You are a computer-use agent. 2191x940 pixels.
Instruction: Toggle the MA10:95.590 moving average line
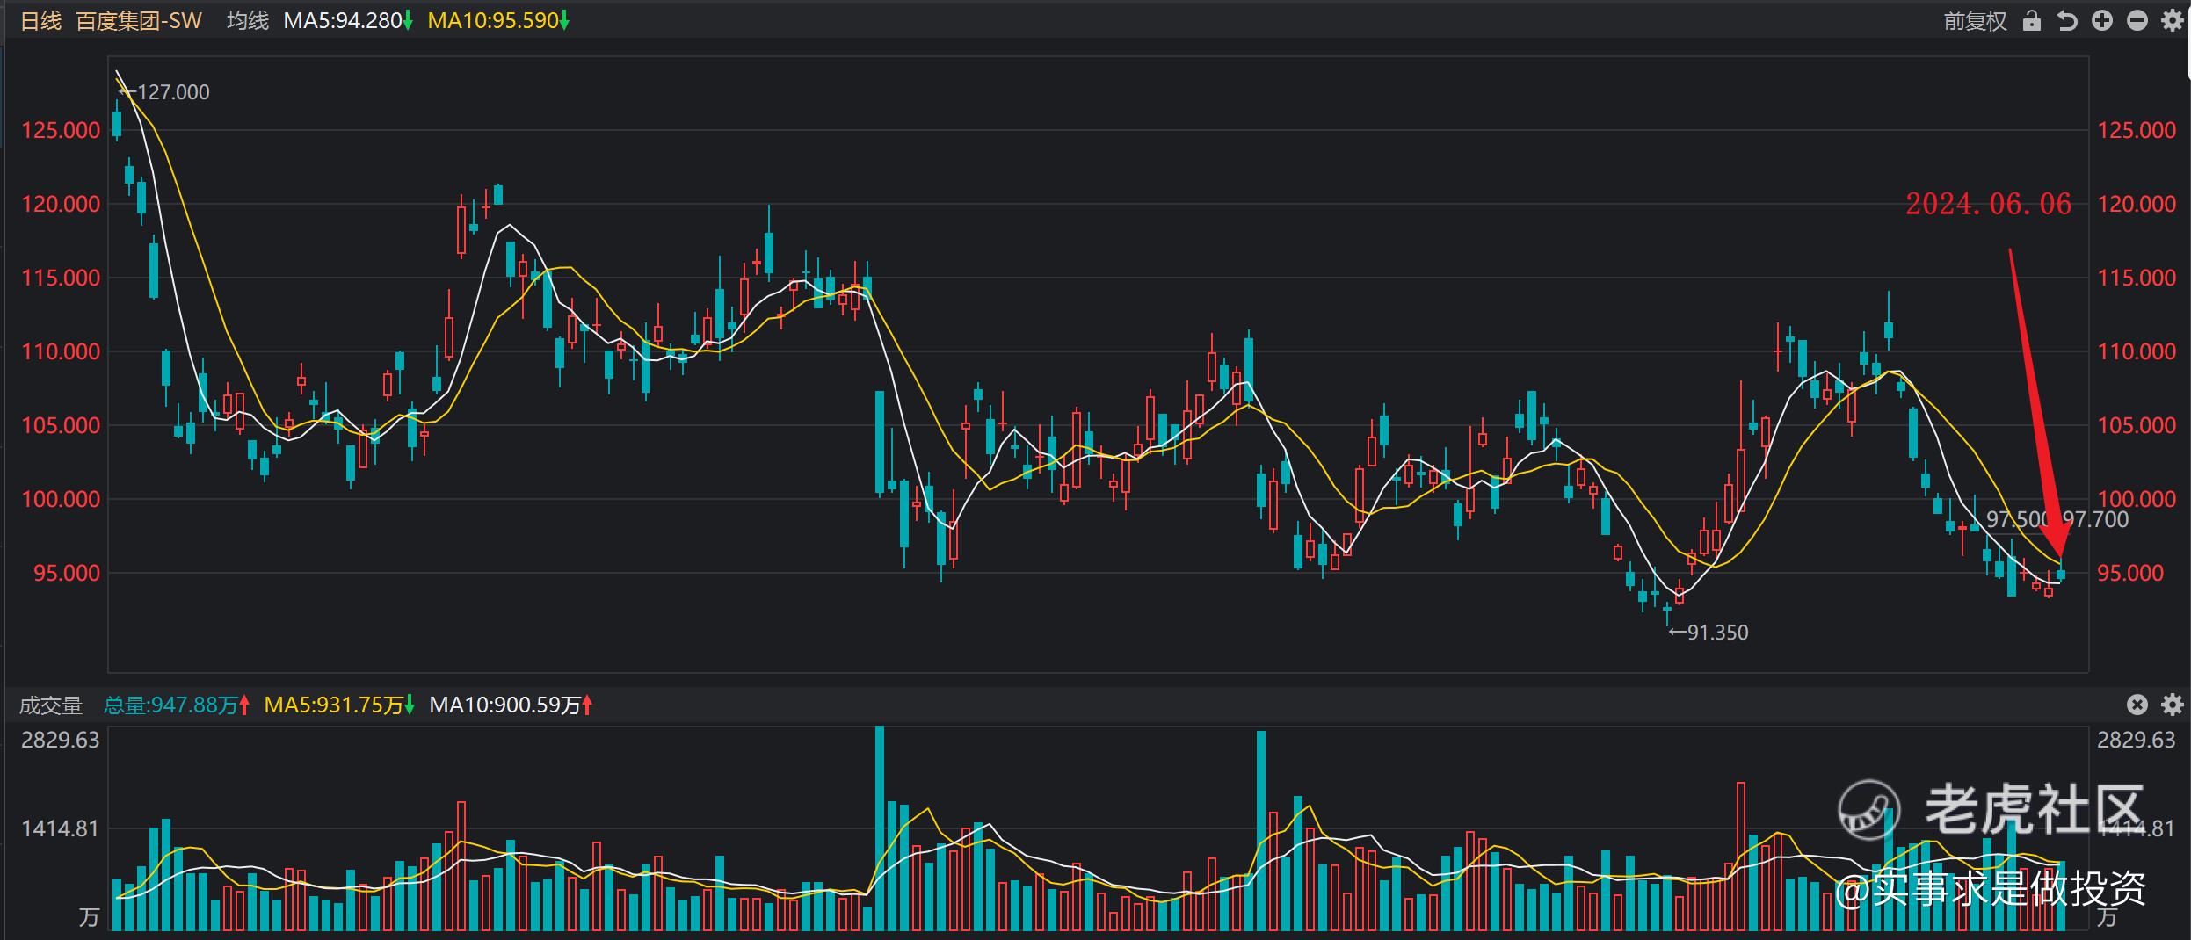493,20
